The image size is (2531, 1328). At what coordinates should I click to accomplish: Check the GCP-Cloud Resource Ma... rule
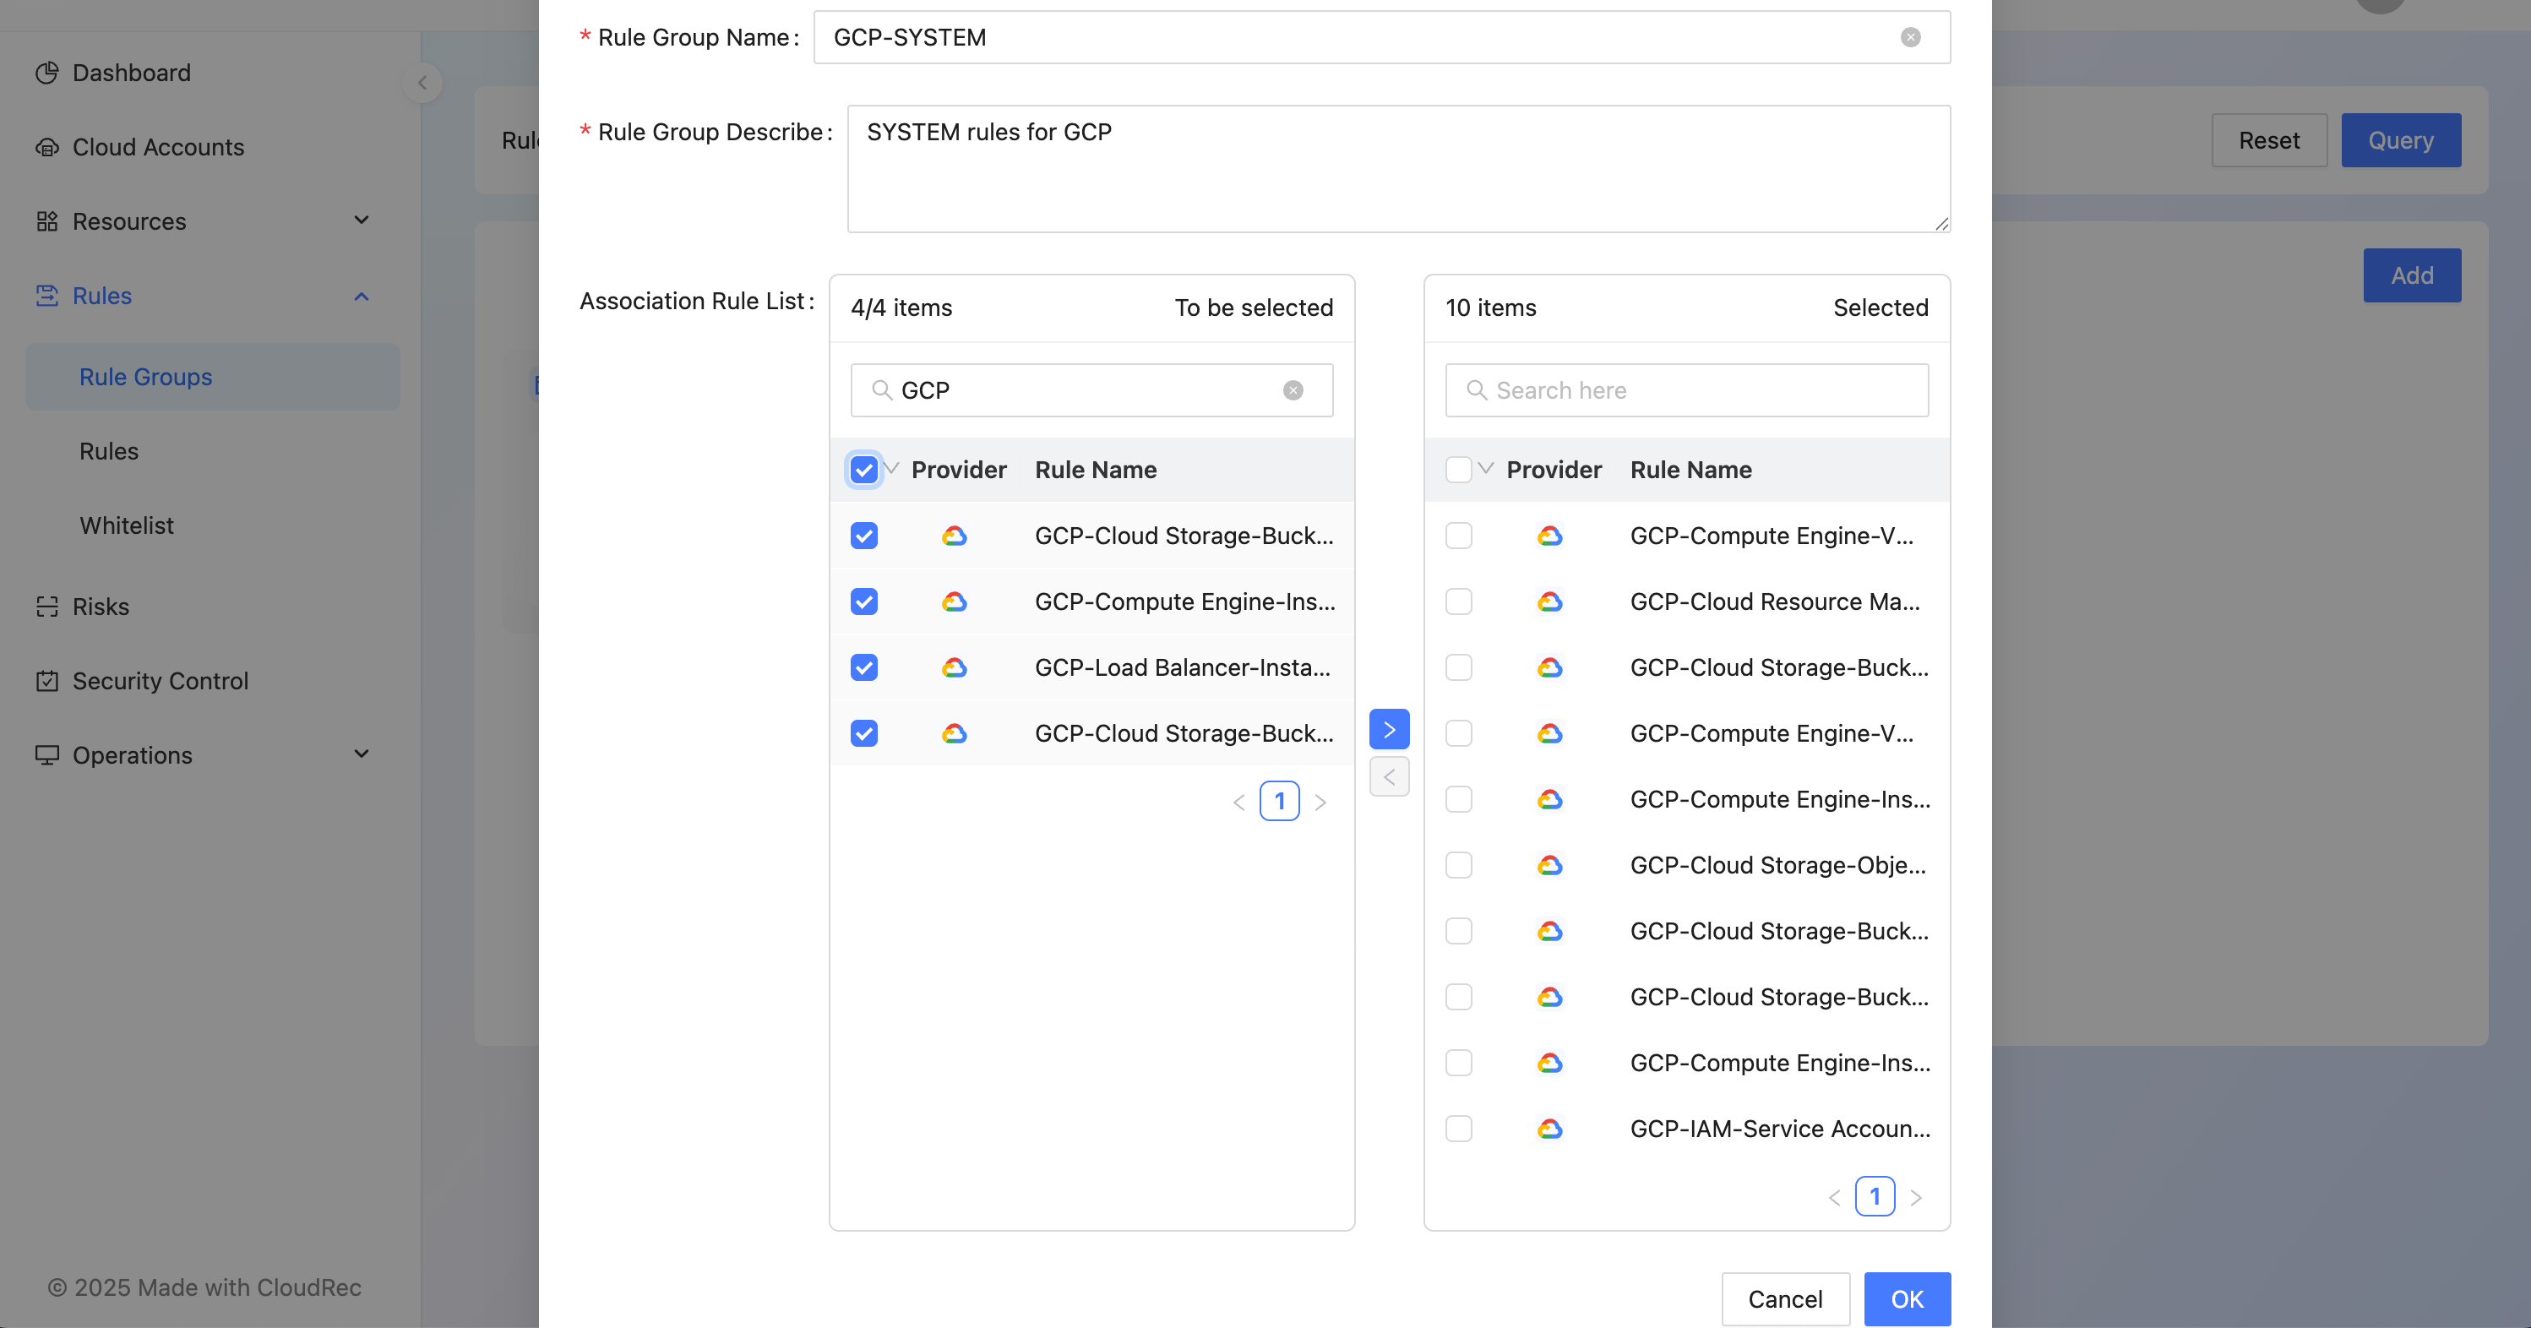[1458, 601]
